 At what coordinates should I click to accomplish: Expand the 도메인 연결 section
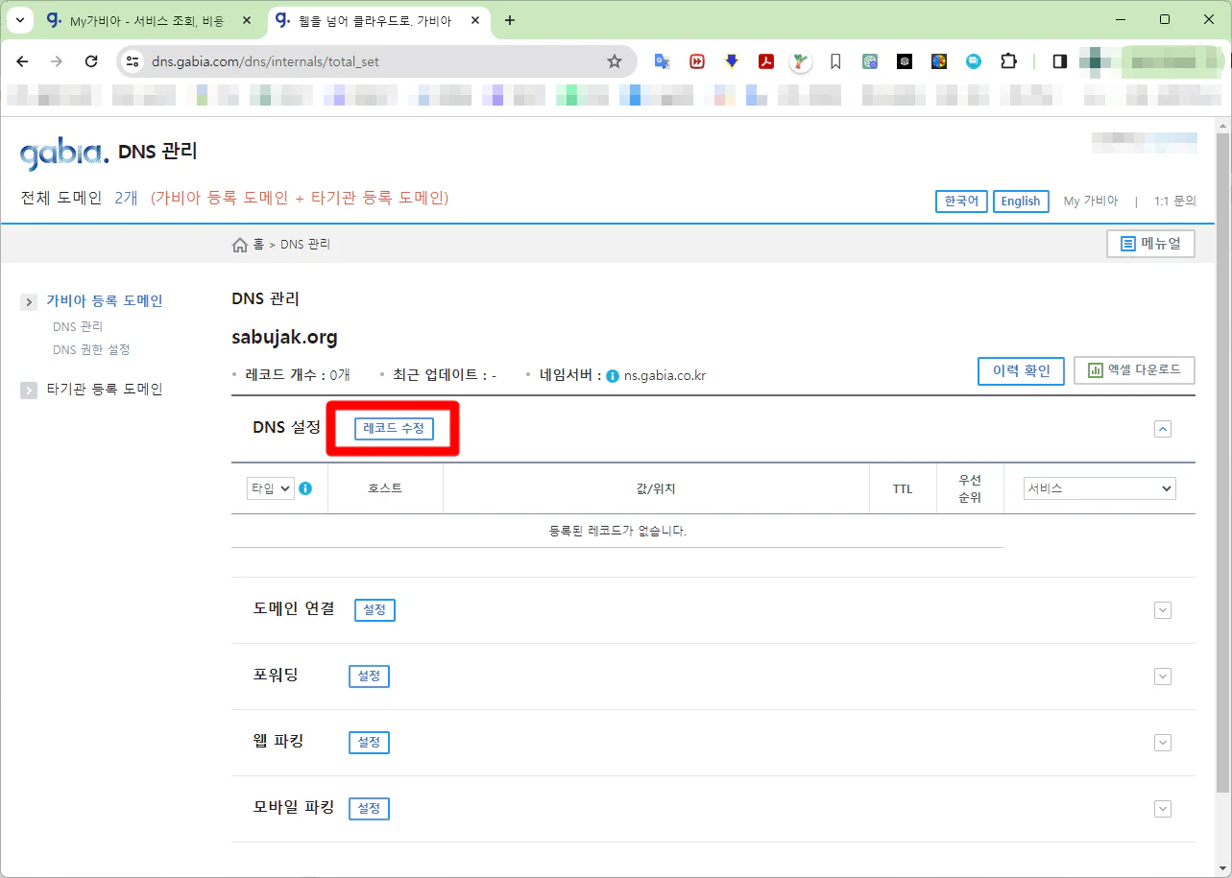tap(1163, 610)
